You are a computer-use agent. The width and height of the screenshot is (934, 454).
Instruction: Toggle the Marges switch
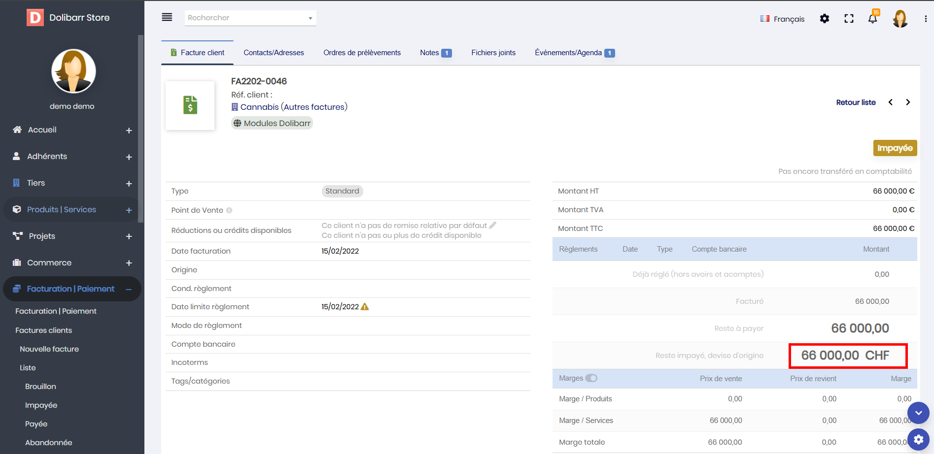pos(591,378)
